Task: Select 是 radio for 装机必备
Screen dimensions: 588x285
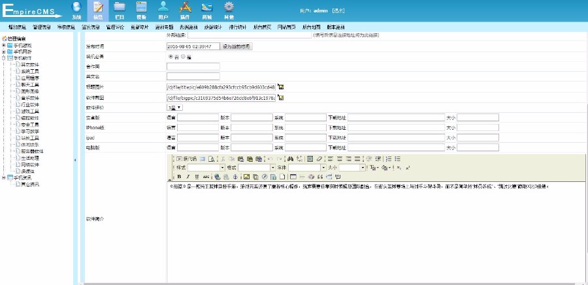Action: click(183, 57)
